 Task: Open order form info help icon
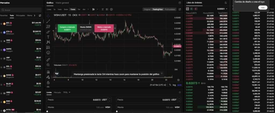coord(180,92)
